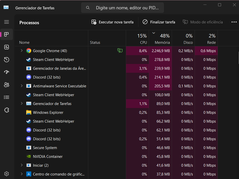Click icon of Discord process using 62,1 MB
The width and height of the screenshot is (239, 179).
pyautogui.click(x=29, y=130)
